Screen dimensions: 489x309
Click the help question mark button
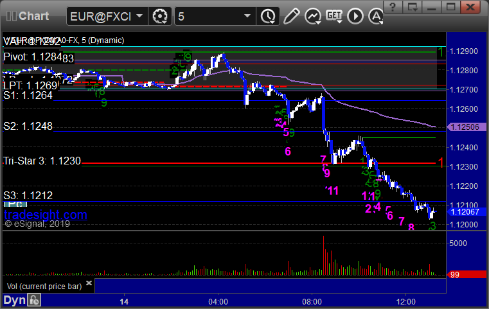point(393,7)
